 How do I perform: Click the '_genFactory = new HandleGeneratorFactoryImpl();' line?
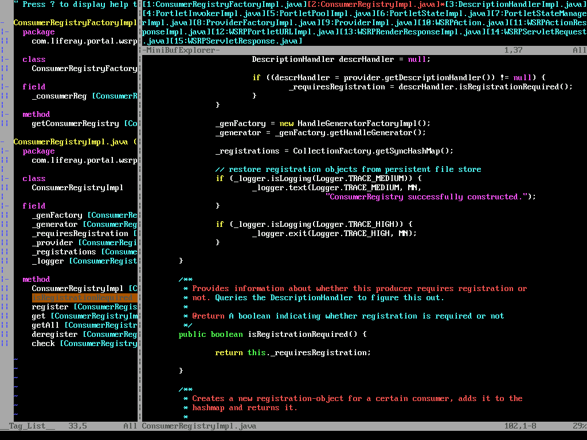(x=323, y=124)
